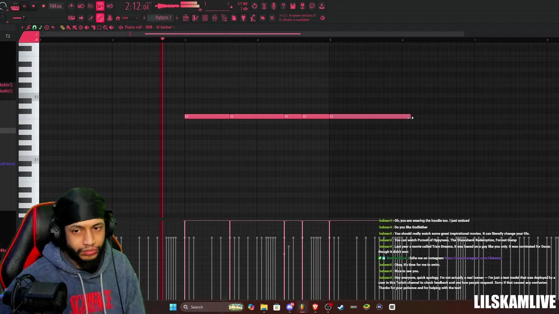
Task: Click the newer version of FL Studio notice
Action: [x=297, y=18]
